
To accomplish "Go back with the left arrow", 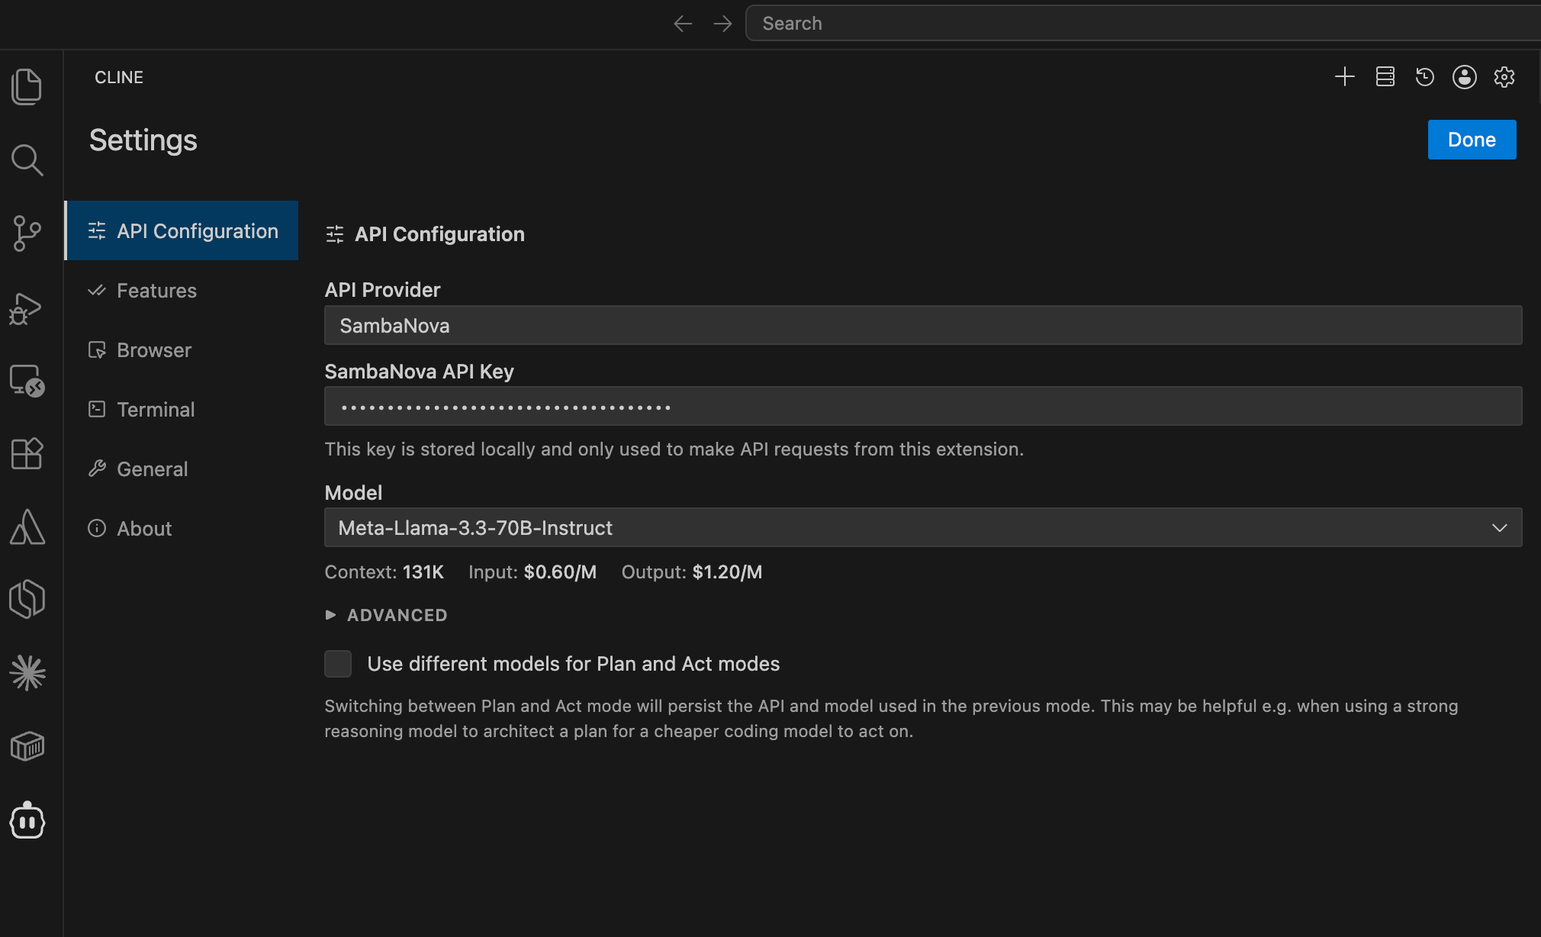I will 683,24.
